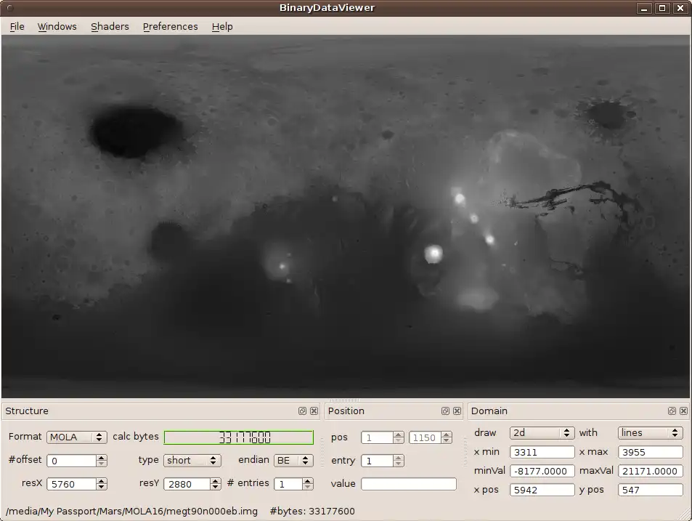Open the File menu
The width and height of the screenshot is (692, 521).
17,26
